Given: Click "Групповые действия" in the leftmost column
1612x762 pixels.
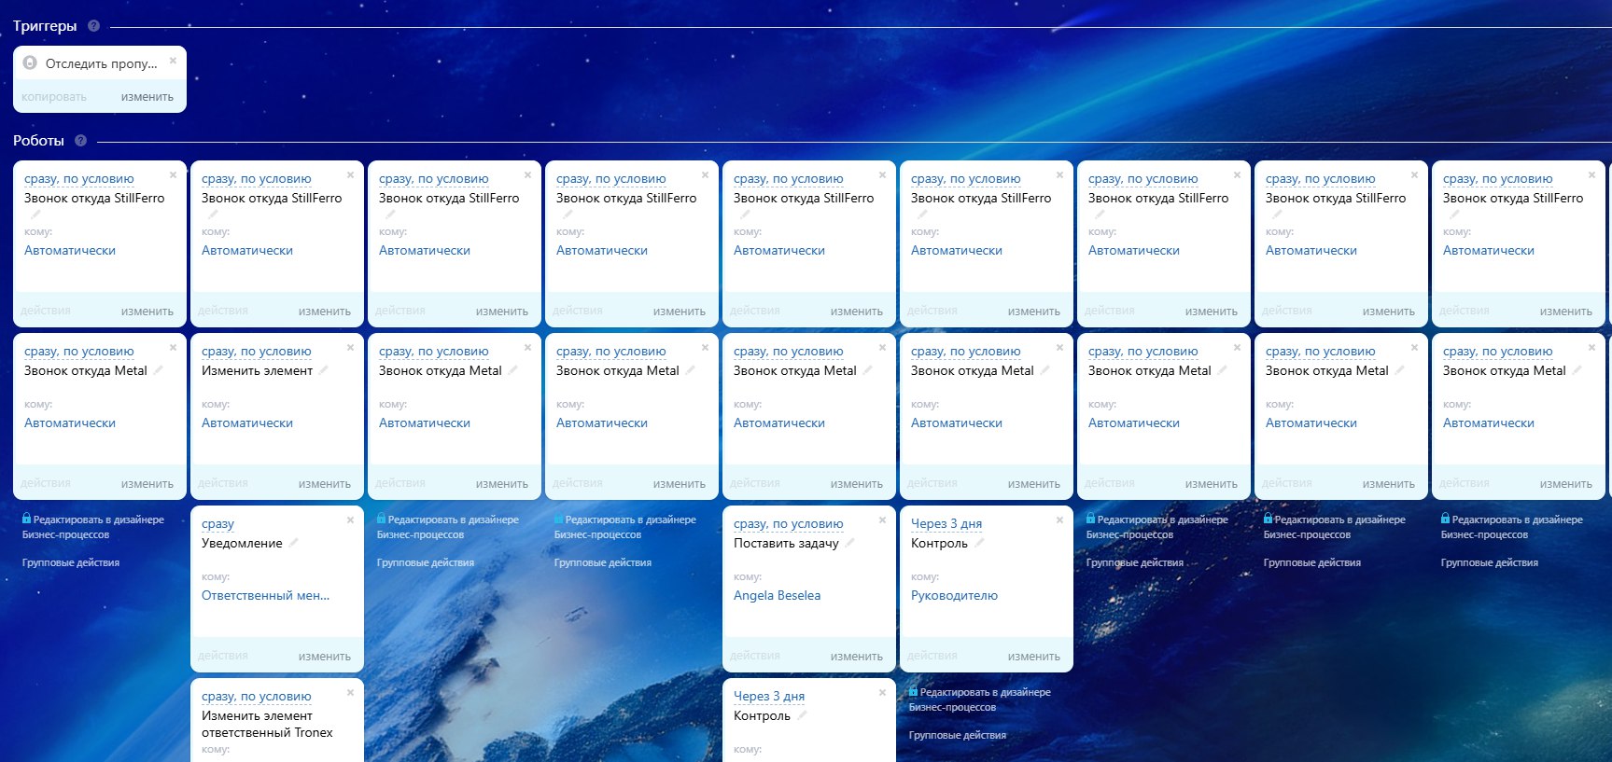Looking at the screenshot, I should click(71, 563).
